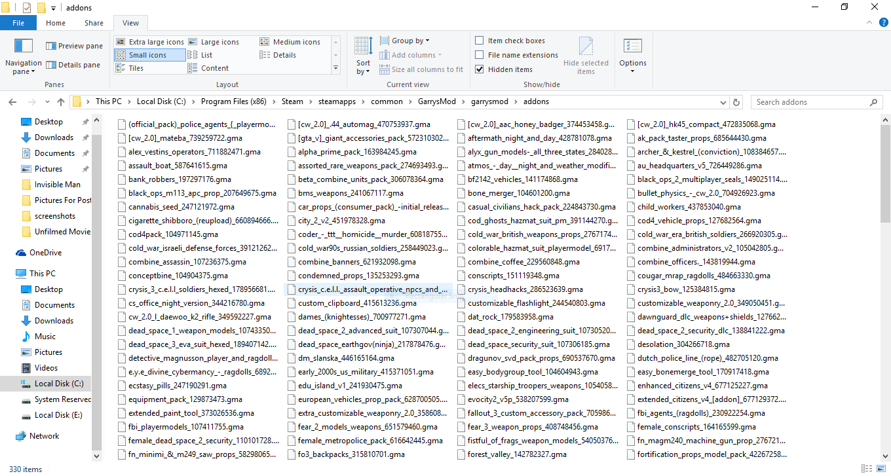The image size is (891, 476).
Task: Click the Preview pane icon
Action: [51, 46]
